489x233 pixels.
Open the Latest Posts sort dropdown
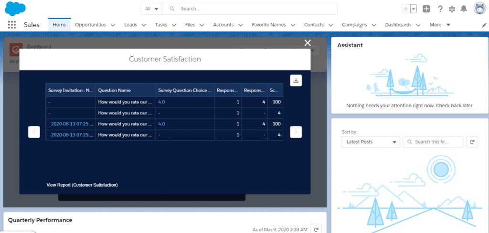[x=371, y=142]
